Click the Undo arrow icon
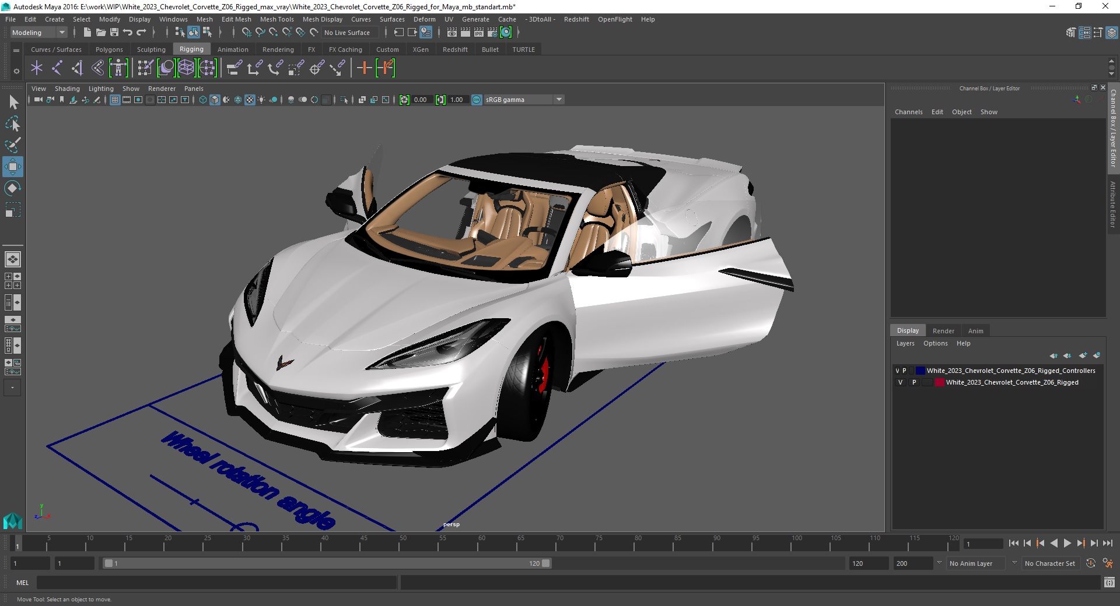 tap(128, 33)
